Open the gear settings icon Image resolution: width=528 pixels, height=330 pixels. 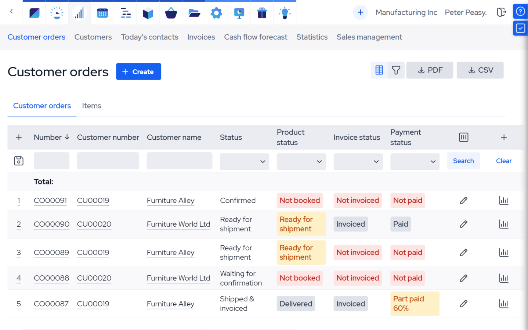coord(216,13)
